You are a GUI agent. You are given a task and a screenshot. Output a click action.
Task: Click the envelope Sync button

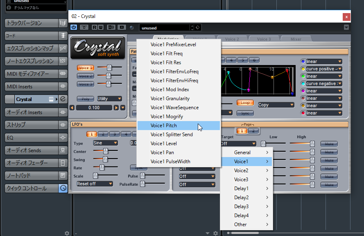click(245, 113)
